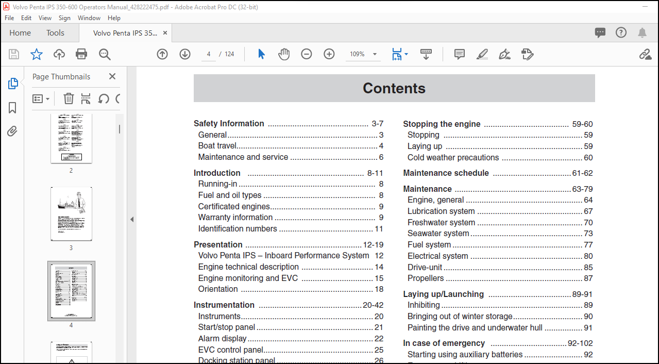Open the notifications bell
The image size is (659, 364).
pos(642,32)
